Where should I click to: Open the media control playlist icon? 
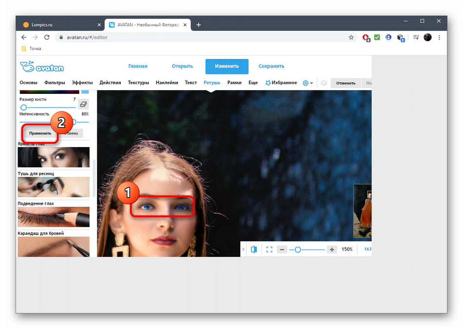tap(416, 37)
